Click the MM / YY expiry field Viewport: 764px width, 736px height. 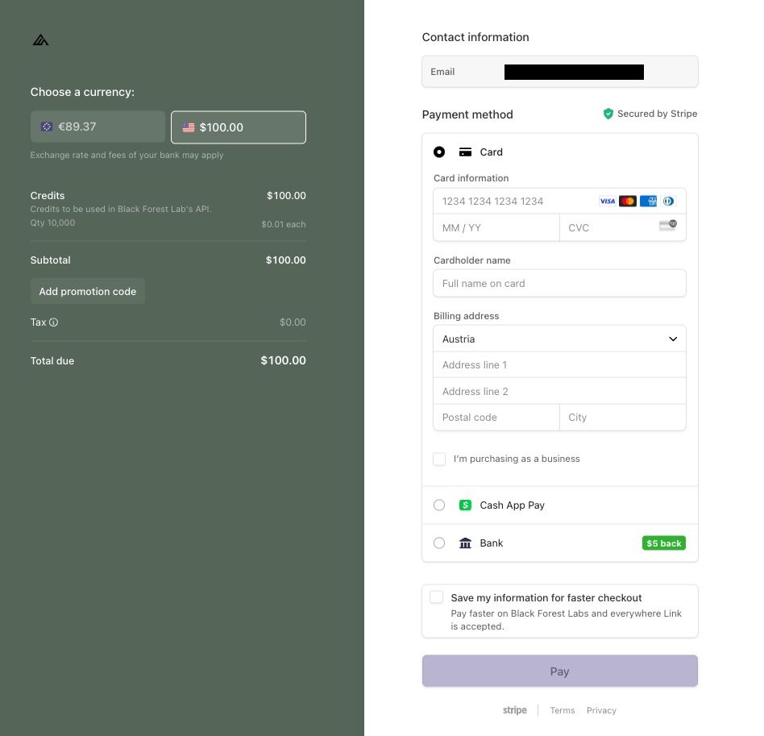(496, 227)
